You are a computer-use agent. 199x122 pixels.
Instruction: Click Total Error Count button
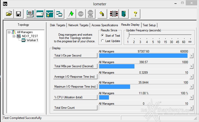pos(75,108)
